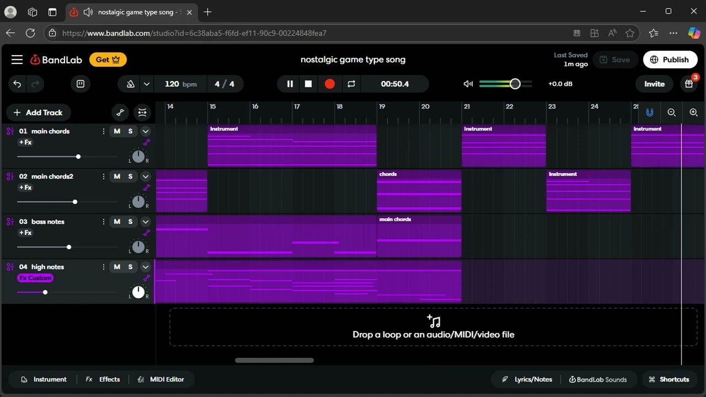Open main chords track options menu
The height and width of the screenshot is (397, 706).
pos(103,131)
